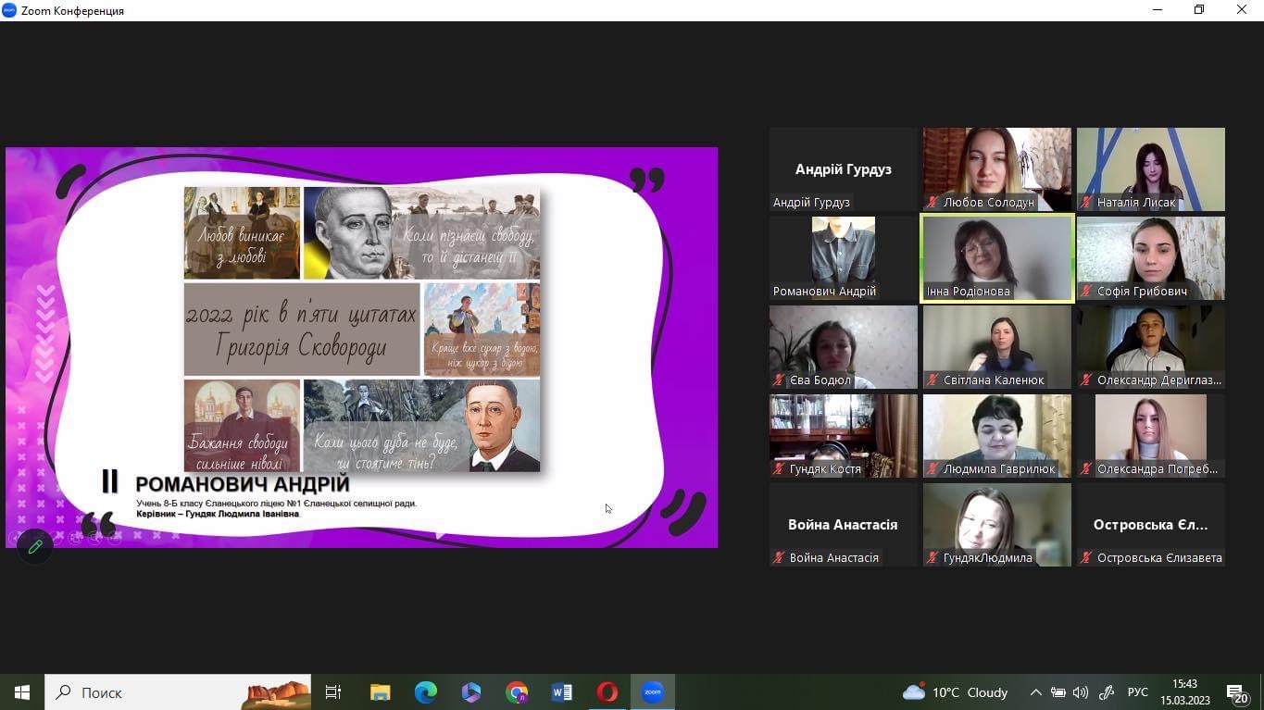Open the 10°C Cloudy weather widget
The height and width of the screenshot is (710, 1264).
(955, 692)
